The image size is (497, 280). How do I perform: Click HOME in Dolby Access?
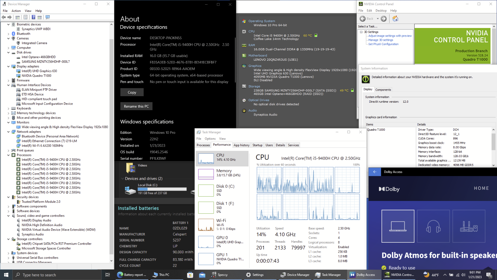[481, 188]
